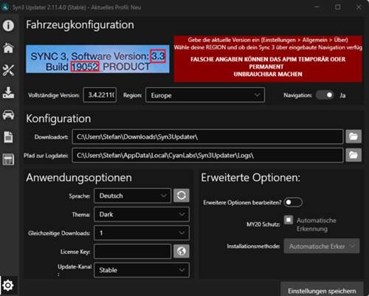
Task: Click the 'Installationsmethode:' label
Action: 253,246
